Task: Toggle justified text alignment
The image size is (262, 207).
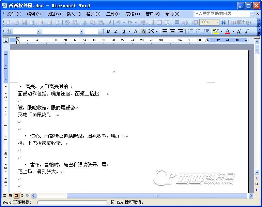Action: [165, 31]
